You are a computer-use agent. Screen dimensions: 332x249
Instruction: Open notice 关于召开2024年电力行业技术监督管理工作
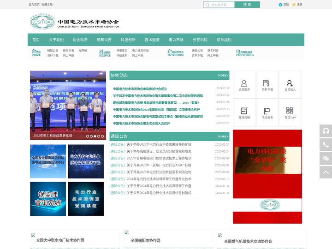tap(159, 186)
